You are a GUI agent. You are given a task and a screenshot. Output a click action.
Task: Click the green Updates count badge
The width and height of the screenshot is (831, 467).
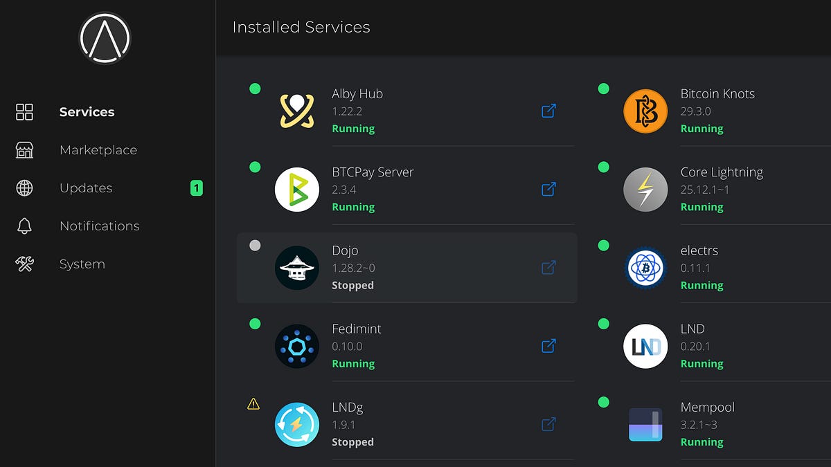tap(197, 187)
